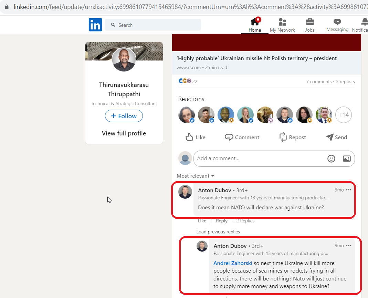
Task: Open the Jobs tab
Action: pyautogui.click(x=310, y=25)
